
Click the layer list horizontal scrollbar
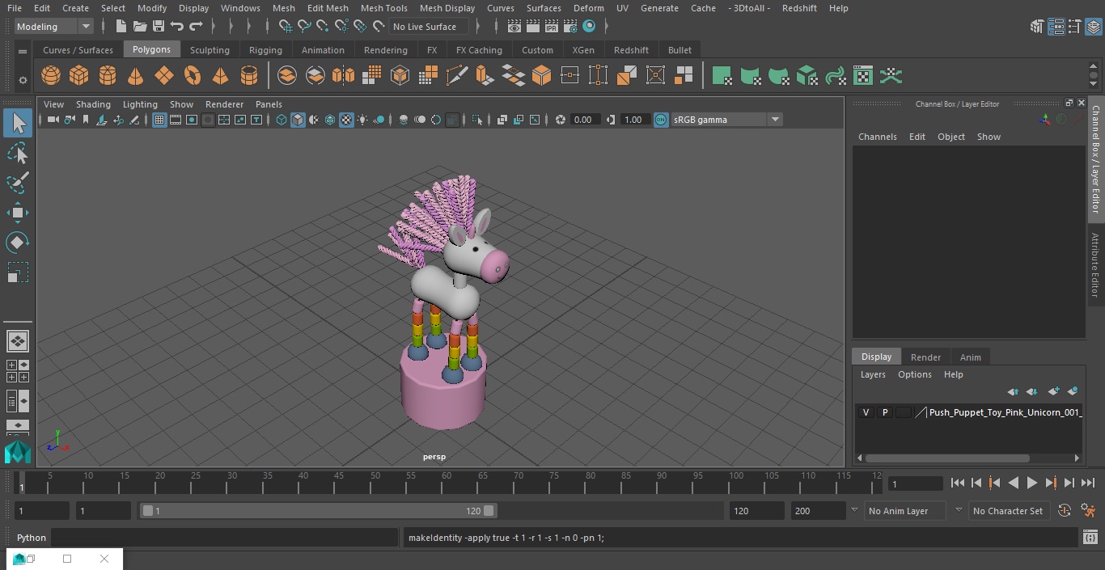click(x=947, y=458)
